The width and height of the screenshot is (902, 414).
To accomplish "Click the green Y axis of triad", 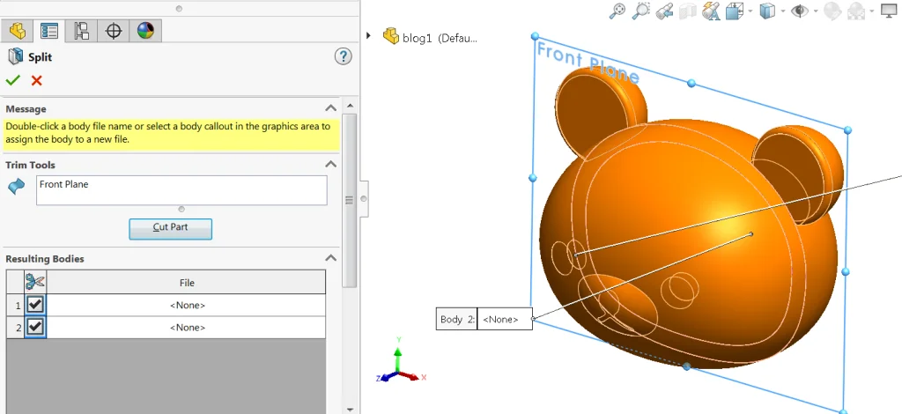I will (398, 355).
